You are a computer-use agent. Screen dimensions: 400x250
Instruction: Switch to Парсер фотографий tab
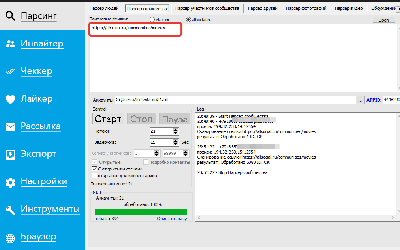[x=306, y=8]
